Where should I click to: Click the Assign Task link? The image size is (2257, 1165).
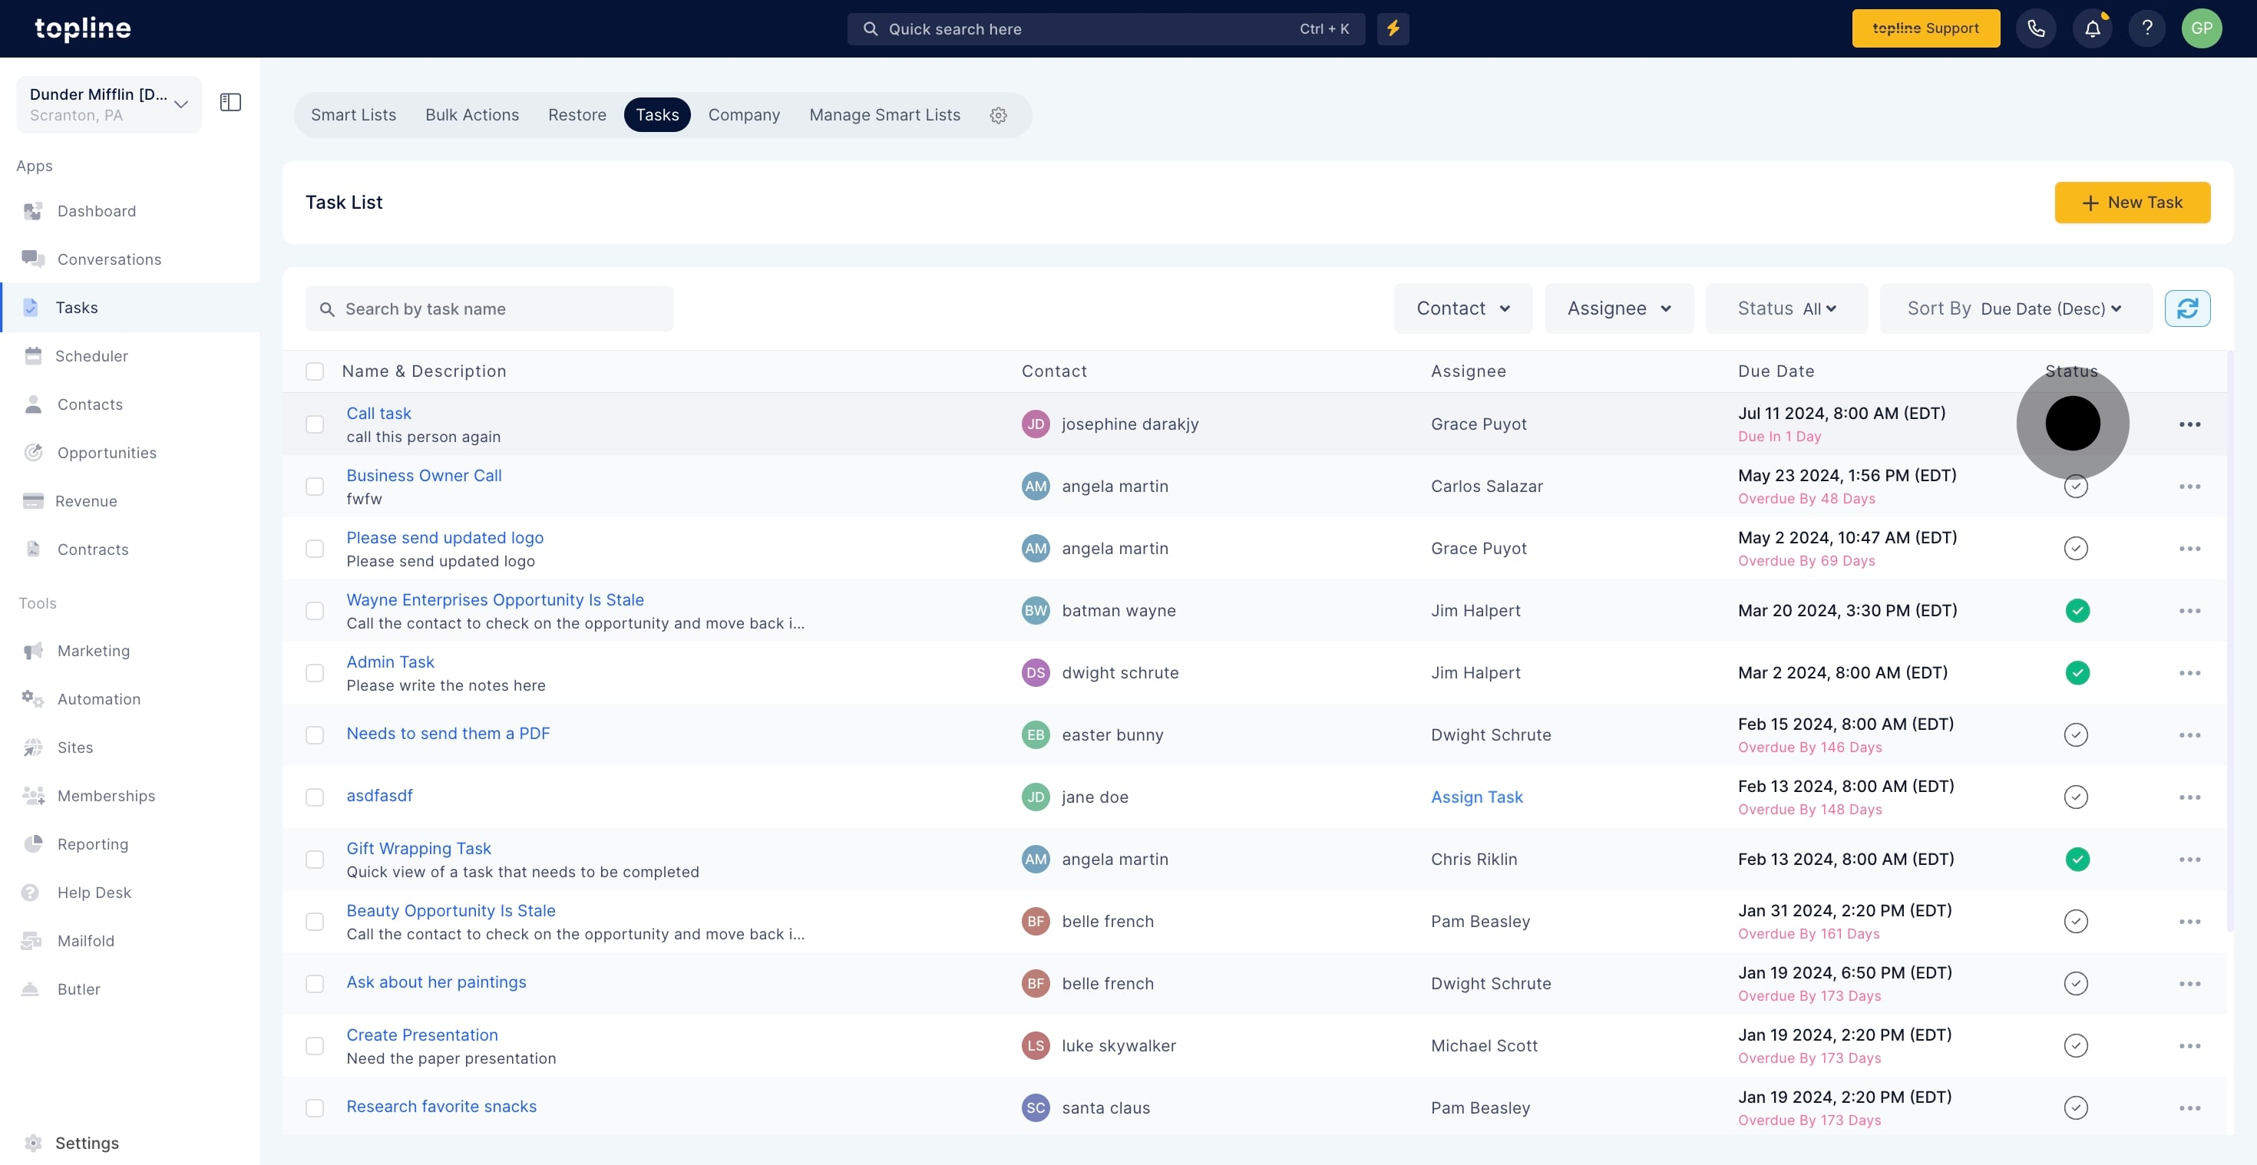[x=1476, y=797]
